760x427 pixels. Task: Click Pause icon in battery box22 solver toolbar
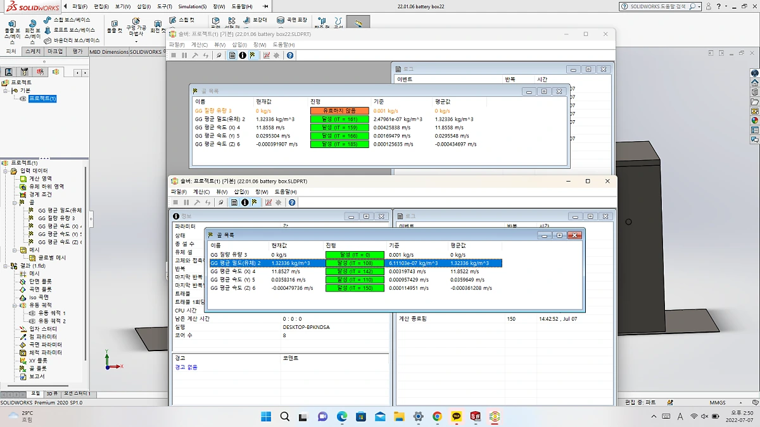click(x=184, y=56)
